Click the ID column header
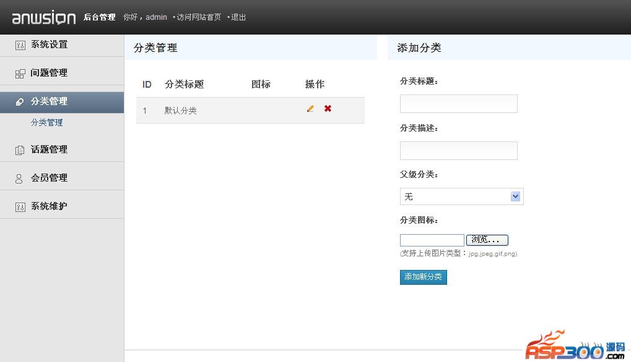631x362 pixels. click(147, 84)
